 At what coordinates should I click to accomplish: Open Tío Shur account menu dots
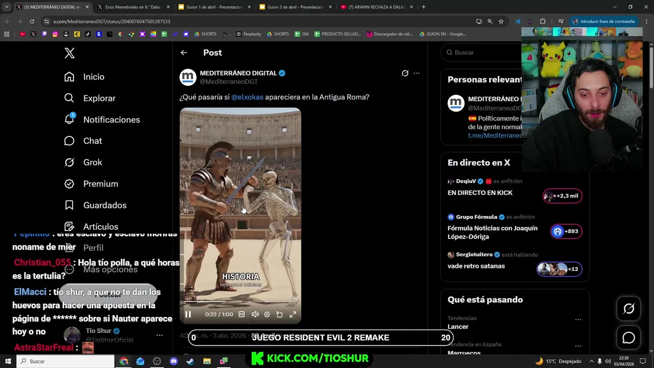159,335
